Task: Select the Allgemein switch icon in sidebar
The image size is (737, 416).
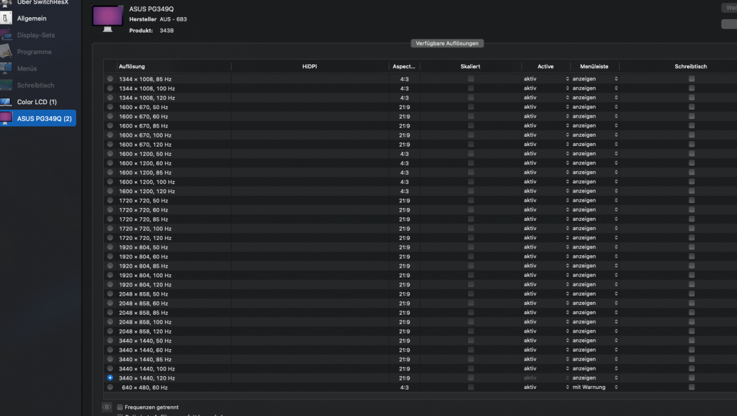Action: pyautogui.click(x=6, y=18)
